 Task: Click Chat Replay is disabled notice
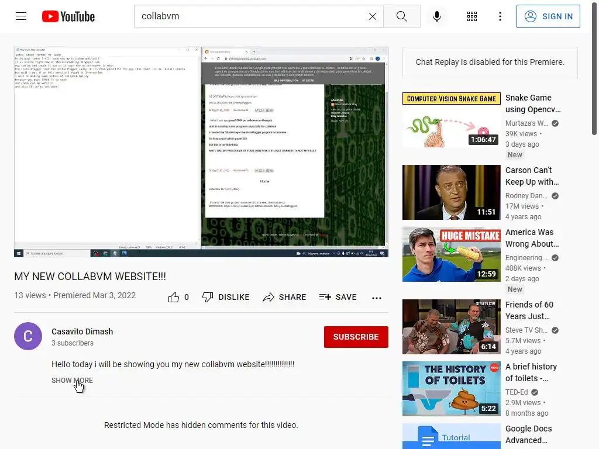point(490,62)
